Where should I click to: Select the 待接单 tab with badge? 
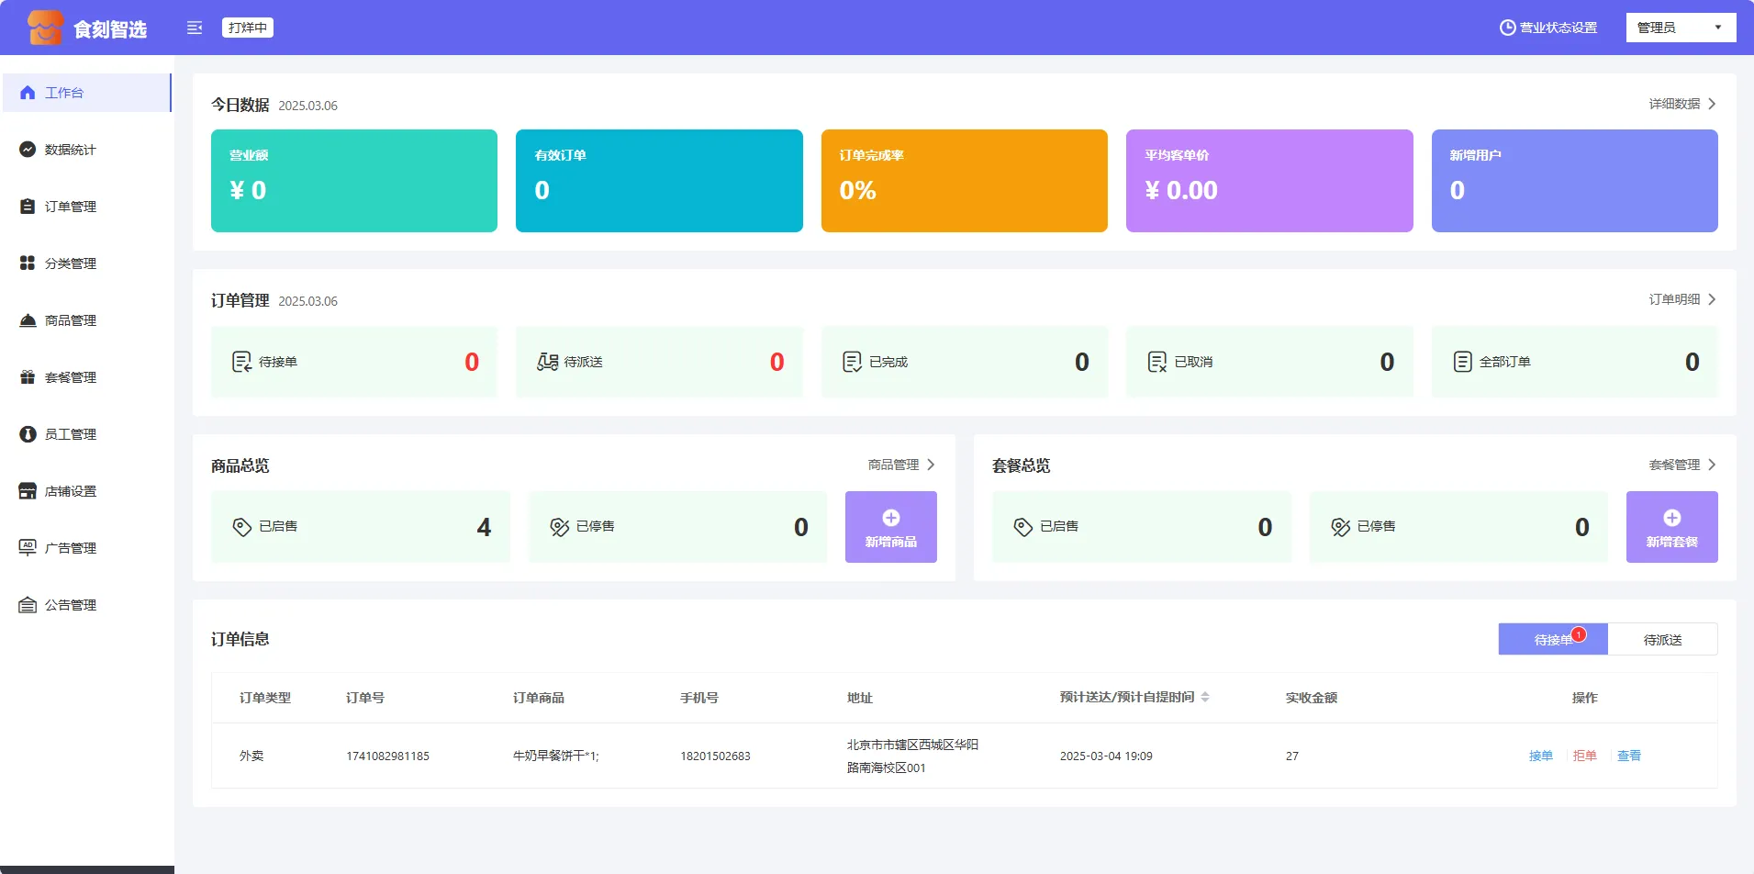pos(1552,640)
